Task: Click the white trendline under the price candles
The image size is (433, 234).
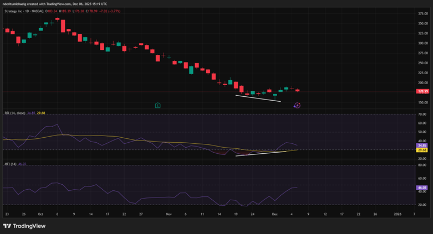Action: click(258, 98)
